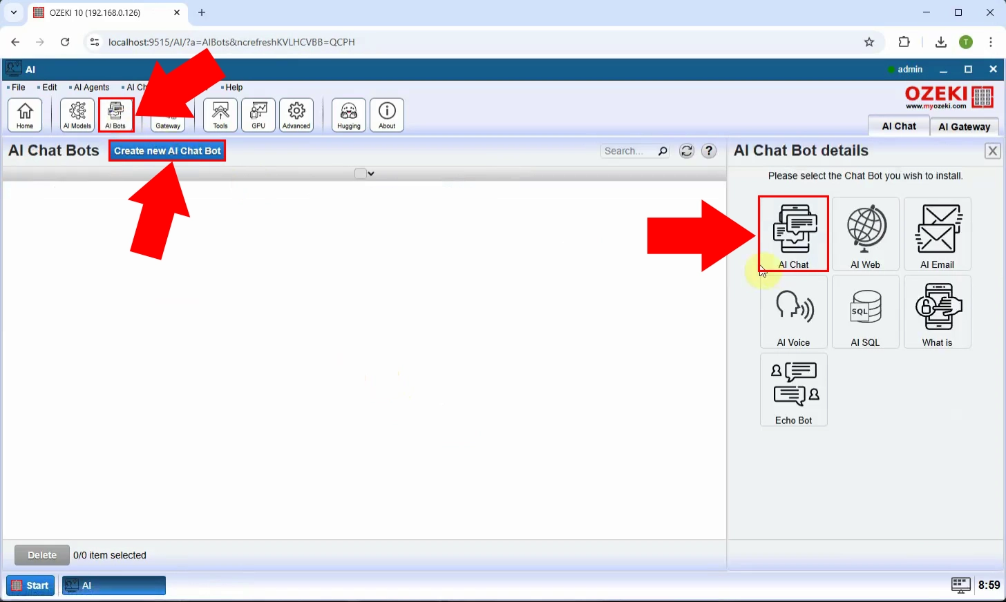Open the AI Models toolbar icon
The width and height of the screenshot is (1006, 602).
[x=77, y=115]
